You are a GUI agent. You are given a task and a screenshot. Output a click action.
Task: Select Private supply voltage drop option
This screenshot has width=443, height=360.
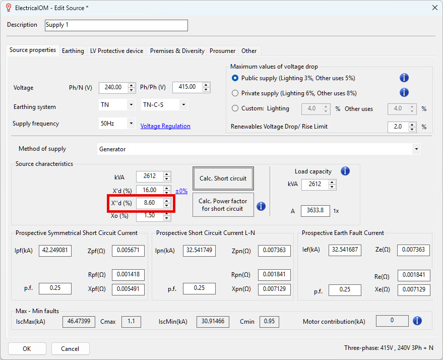(235, 93)
